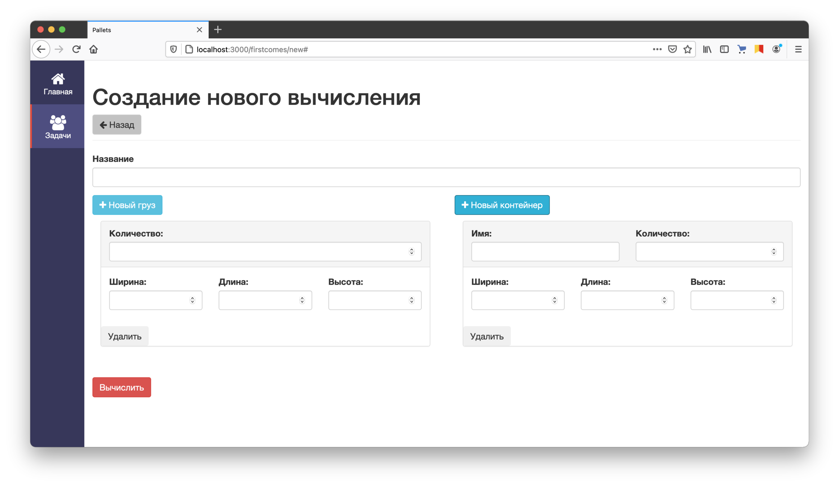
Task: Click the browser home icon
Action: 93,49
